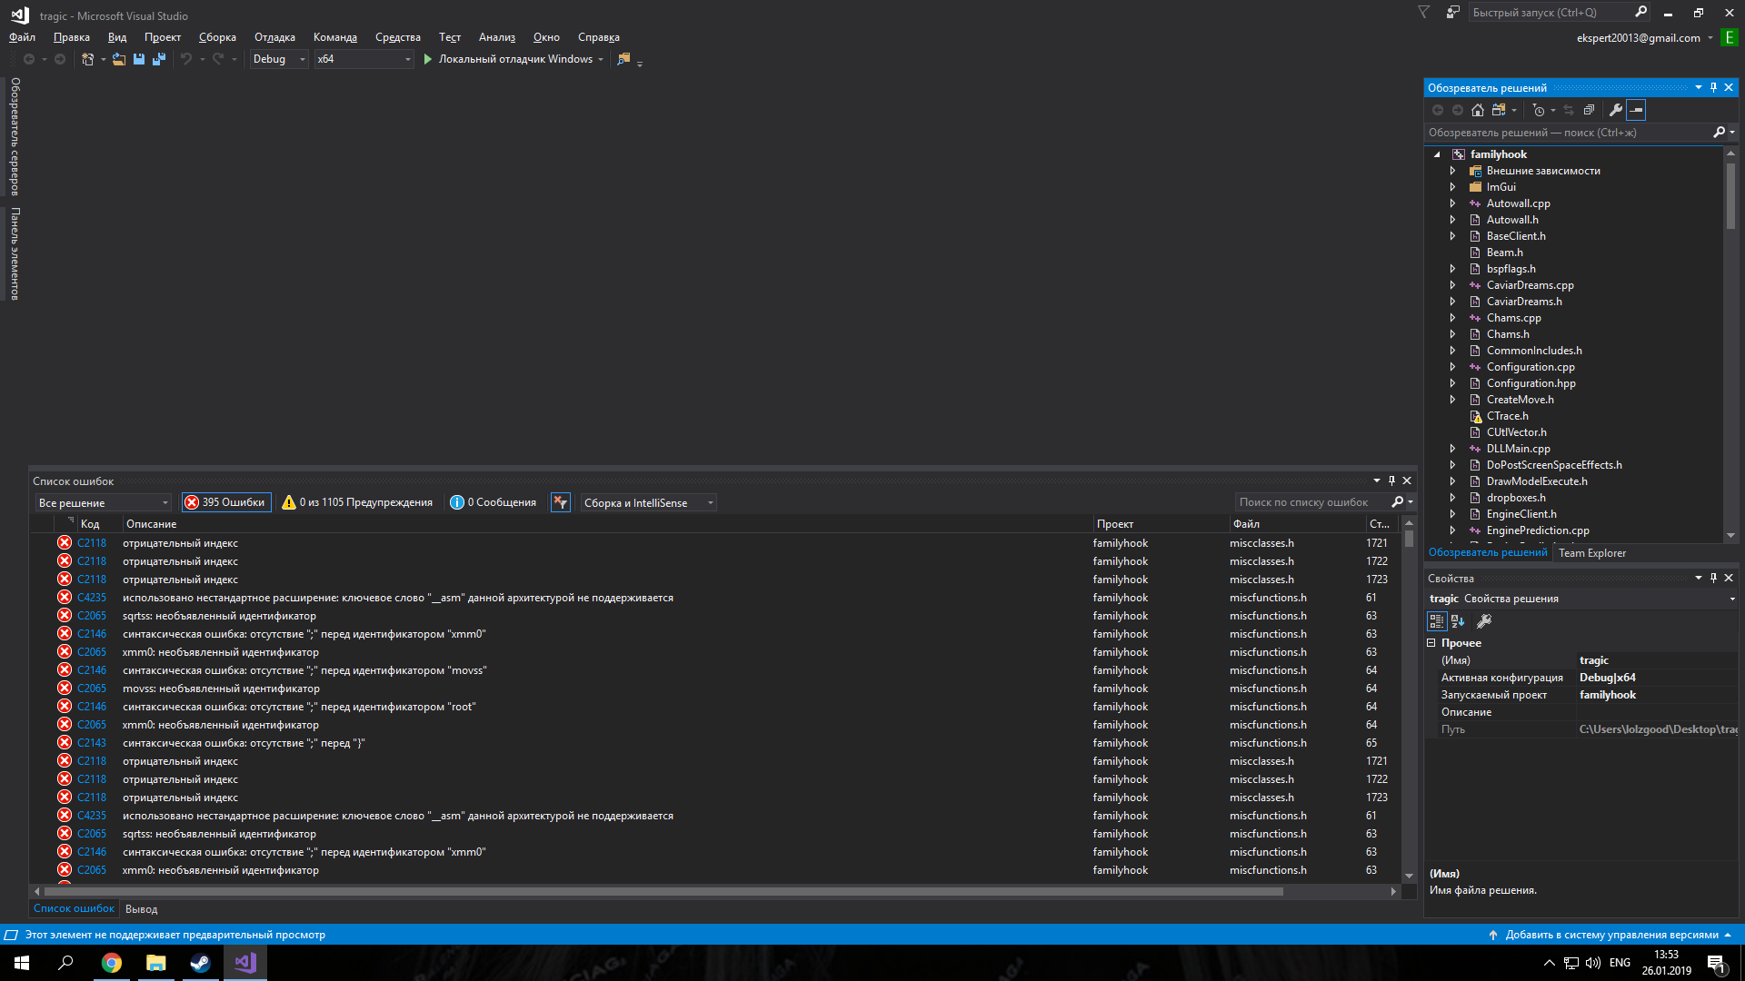Expand the Autowall.cpp tree node
The image size is (1745, 981).
click(x=1452, y=203)
